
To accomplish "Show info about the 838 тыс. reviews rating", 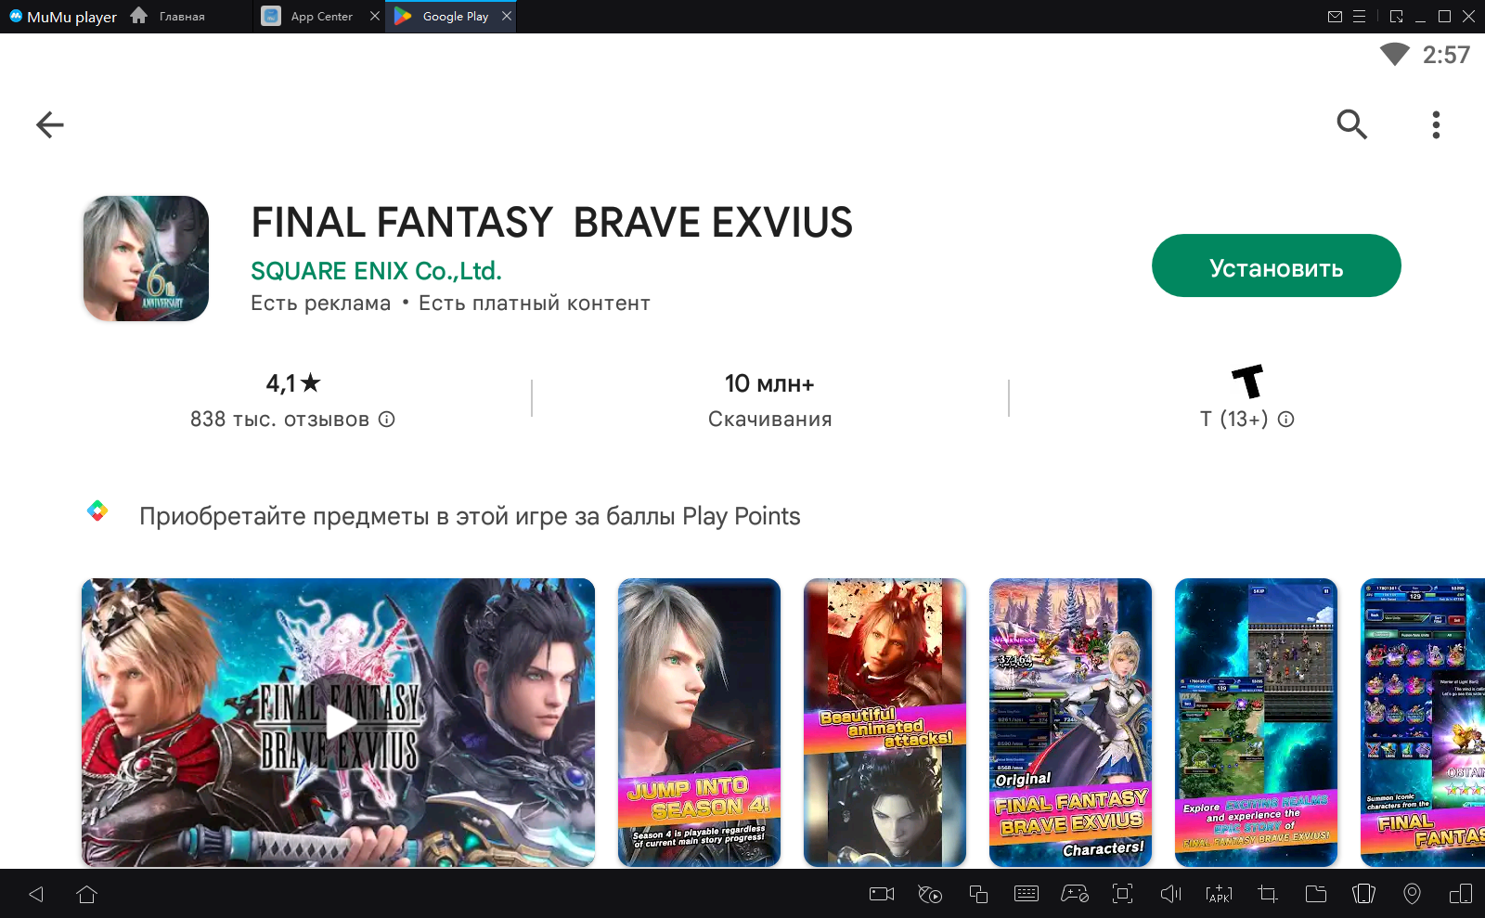I will point(387,420).
